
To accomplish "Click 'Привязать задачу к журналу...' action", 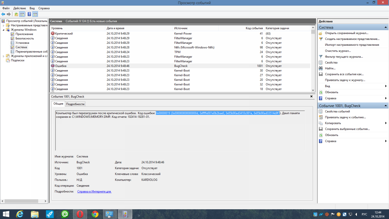I will tap(345, 80).
